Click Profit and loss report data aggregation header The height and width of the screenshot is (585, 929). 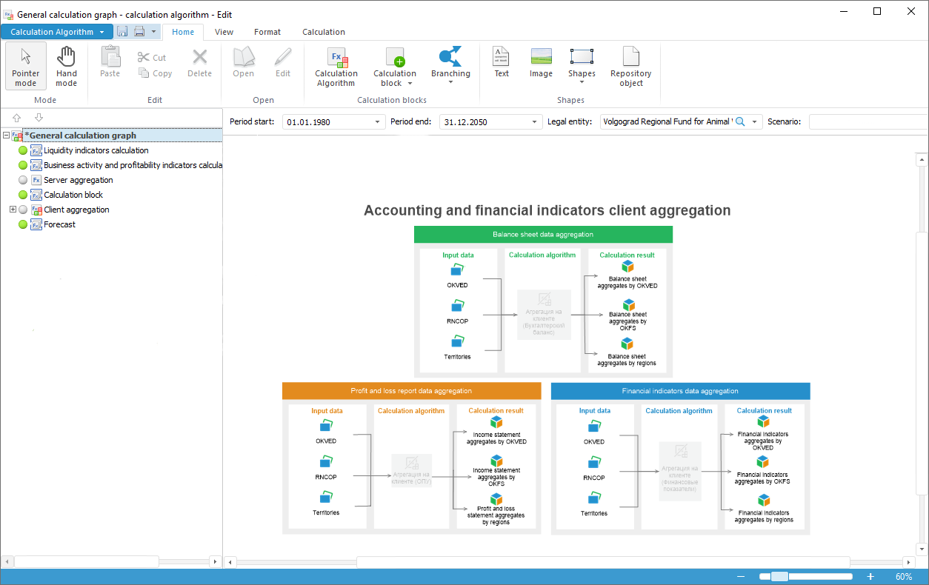tap(411, 391)
